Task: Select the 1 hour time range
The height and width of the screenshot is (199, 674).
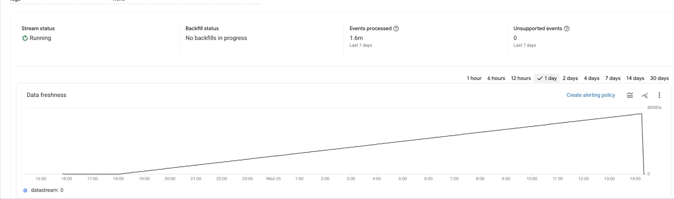Action: click(474, 78)
